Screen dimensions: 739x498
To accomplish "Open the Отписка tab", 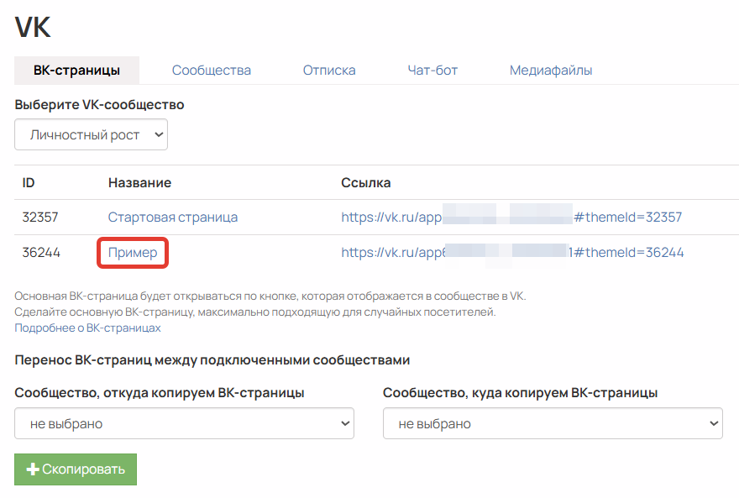I will coord(329,71).
